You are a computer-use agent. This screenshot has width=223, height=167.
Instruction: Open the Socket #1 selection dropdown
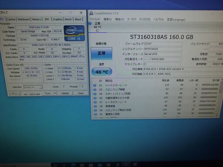pos(33,87)
